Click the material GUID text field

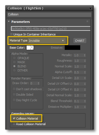click(51, 29)
